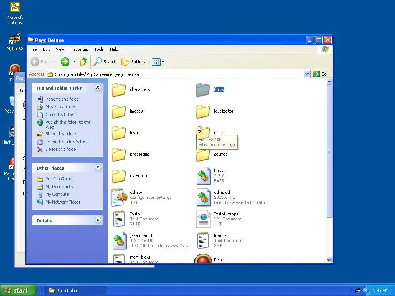
Task: Open Microsoft Outlook desktop icon
Action: (15, 13)
